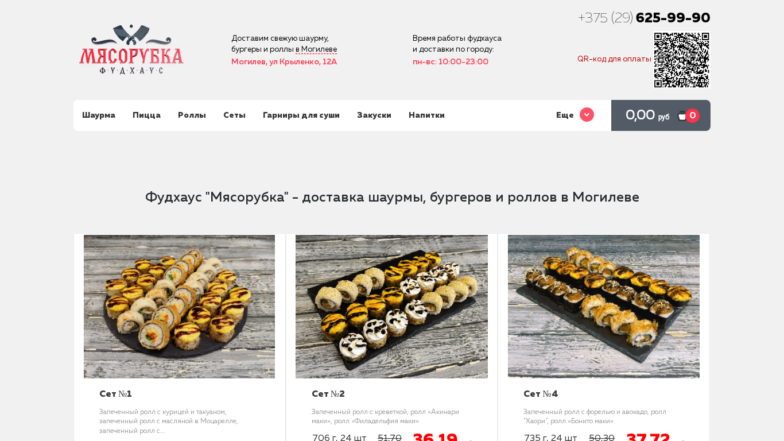Click the QR code for payment

pos(682,60)
